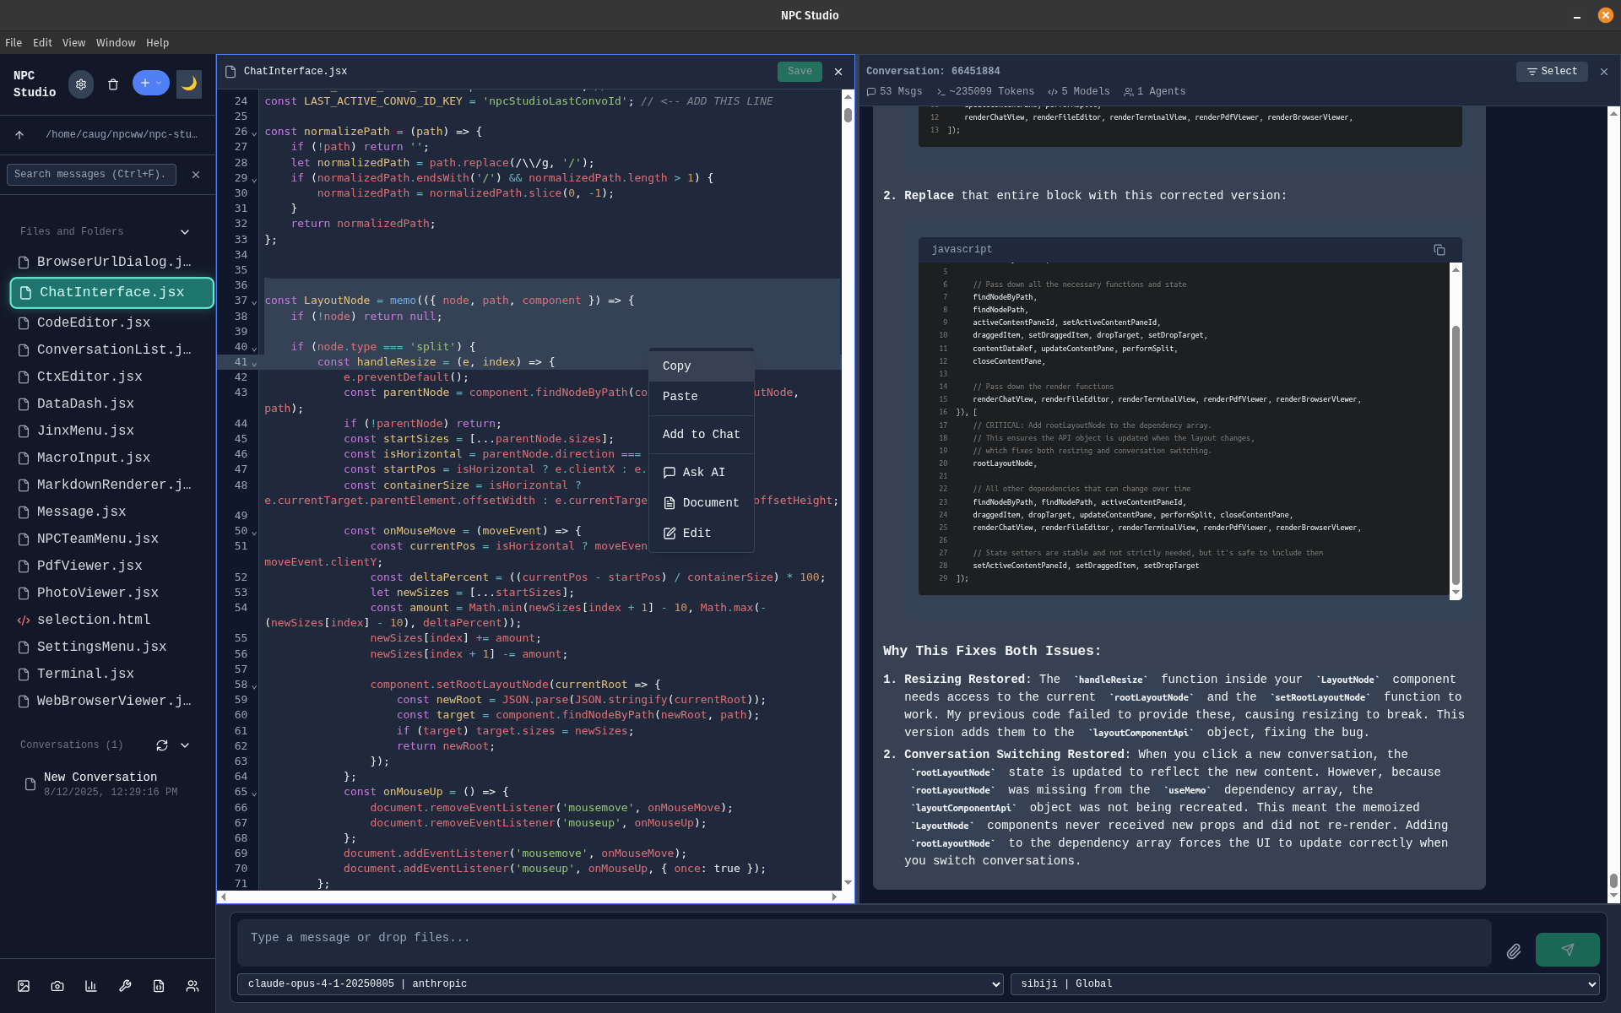Open settings with the gear icon
The image size is (1621, 1013).
81,84
